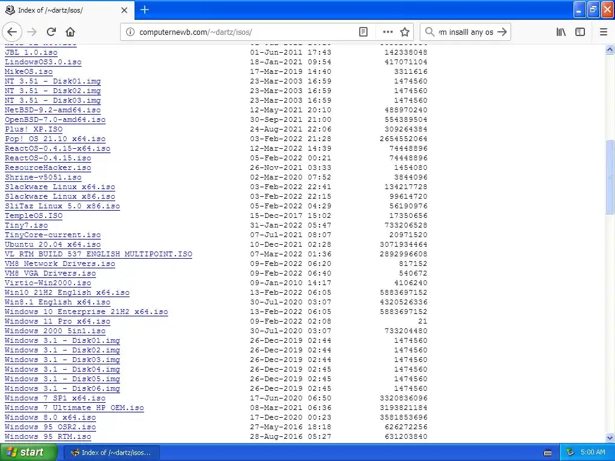The image size is (615, 461).
Task: Download NetBSD-9.2-amd64.iso
Action: click(53, 110)
